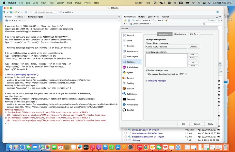Image resolution: width=235 pixels, height=152 pixels.
Task: Click the save workspace icon in Environment
Action: click(129, 20)
